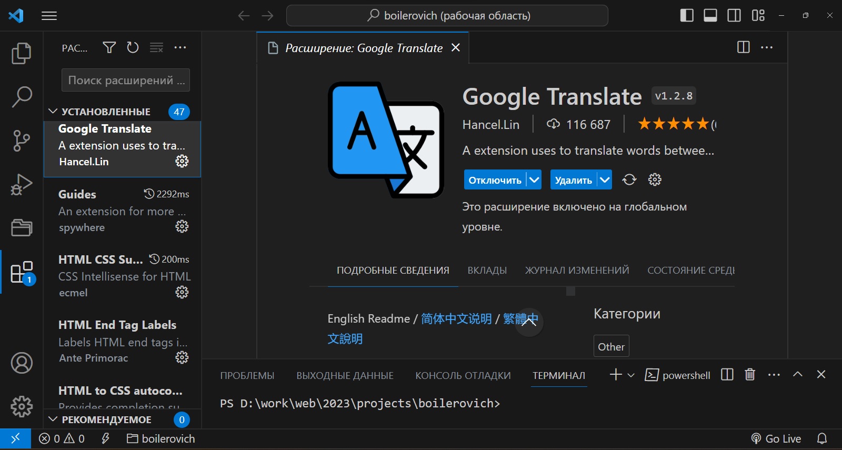Switch to ПРОБЛЕМЫ panel tab
The image size is (842, 450).
[247, 375]
